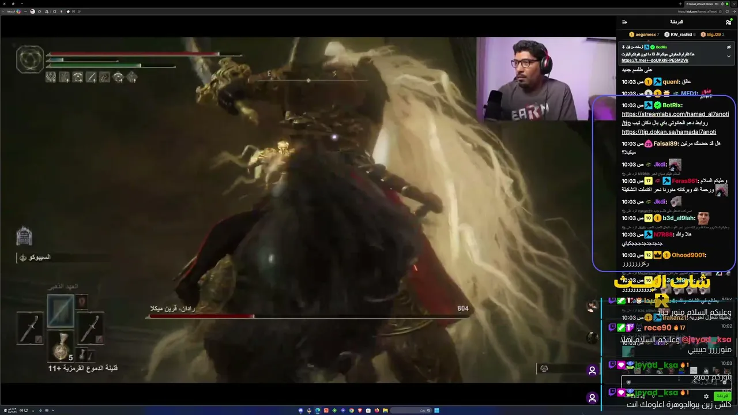Open Faisal89's chat profile
The width and height of the screenshot is (738, 415).
(667, 144)
